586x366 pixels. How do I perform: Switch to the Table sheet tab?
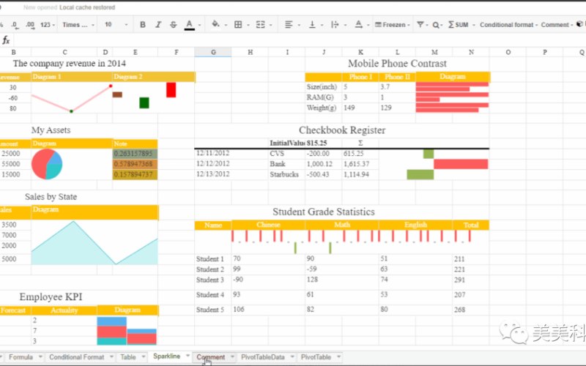tap(128, 357)
